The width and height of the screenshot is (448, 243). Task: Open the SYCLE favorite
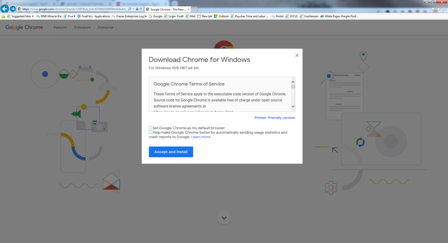(291, 16)
